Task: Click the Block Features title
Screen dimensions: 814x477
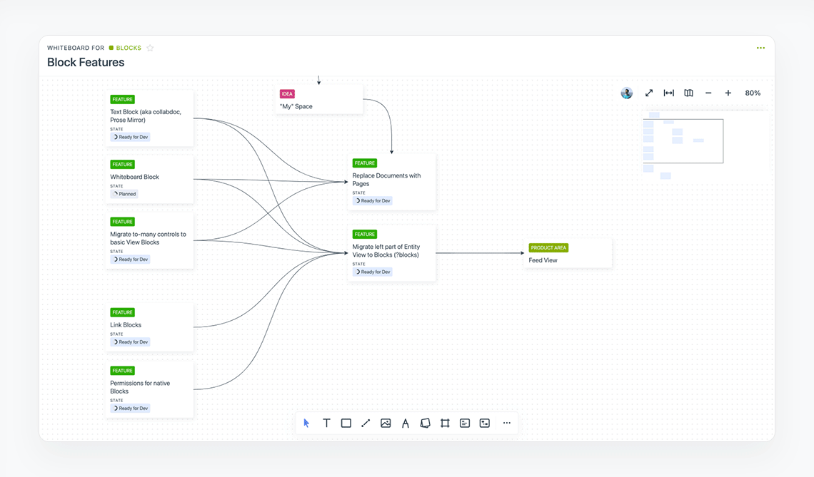Action: point(86,62)
